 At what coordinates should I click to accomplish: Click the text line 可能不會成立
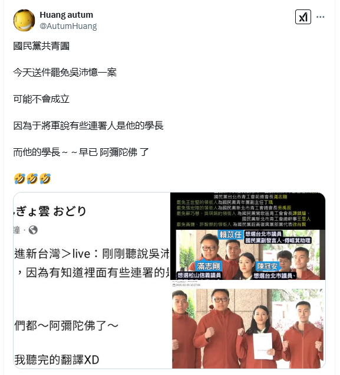point(41,99)
